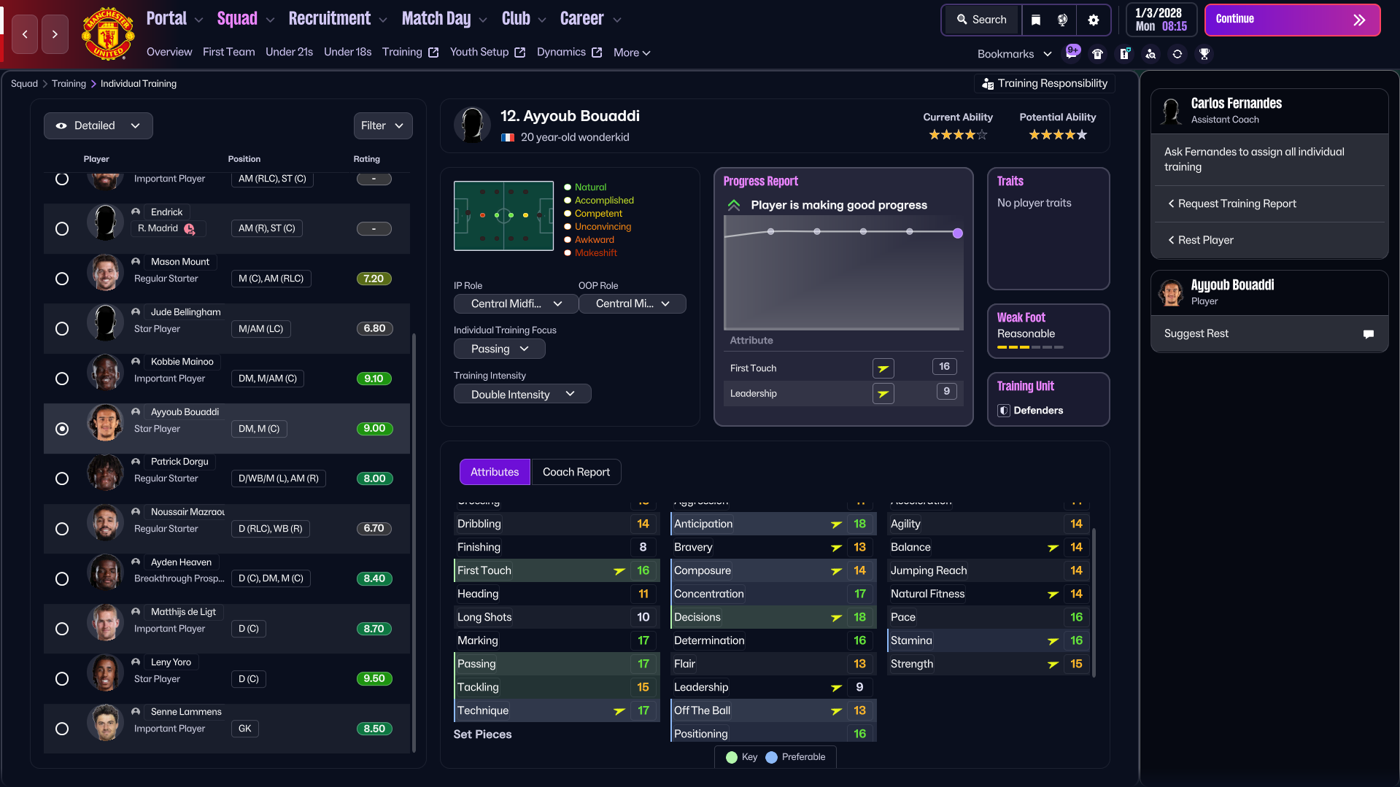
Task: Click Request Training Report
Action: coord(1269,203)
